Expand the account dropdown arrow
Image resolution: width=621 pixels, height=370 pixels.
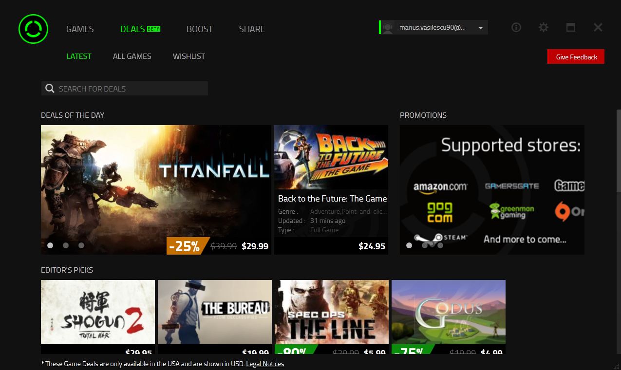point(481,28)
